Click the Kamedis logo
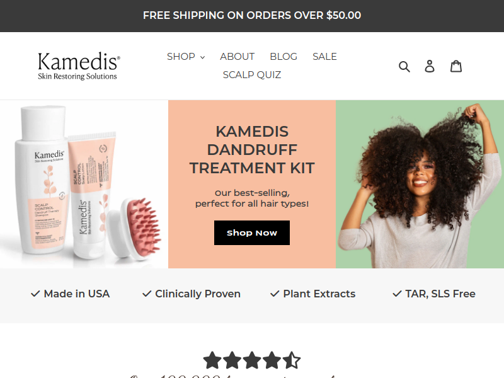 tap(79, 66)
